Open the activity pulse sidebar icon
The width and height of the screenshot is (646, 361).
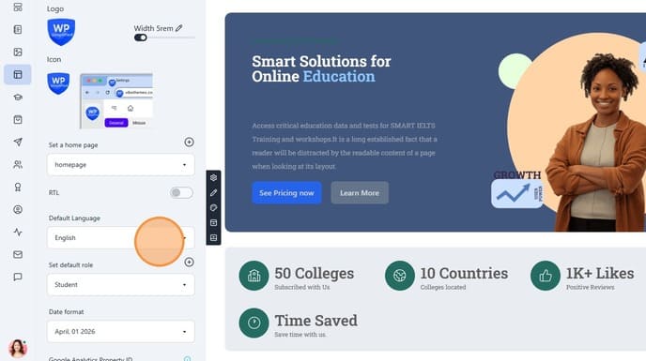18,233
